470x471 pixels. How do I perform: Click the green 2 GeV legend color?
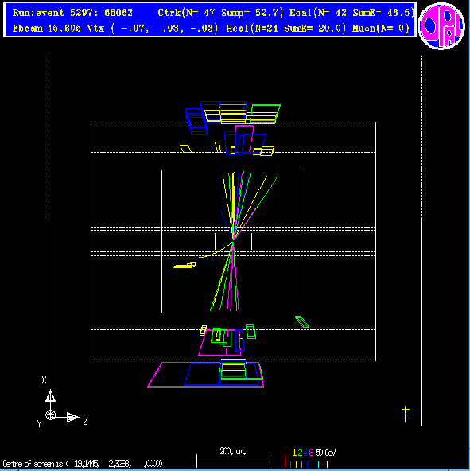[x=300, y=453]
